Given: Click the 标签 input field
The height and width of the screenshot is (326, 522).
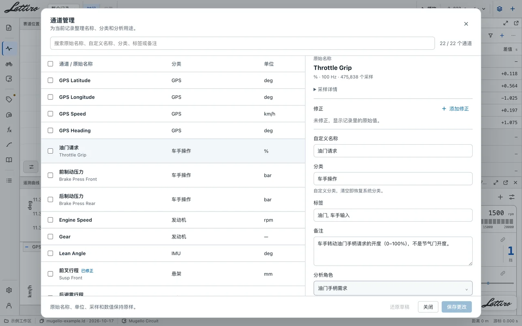Looking at the screenshot, I should 393,215.
